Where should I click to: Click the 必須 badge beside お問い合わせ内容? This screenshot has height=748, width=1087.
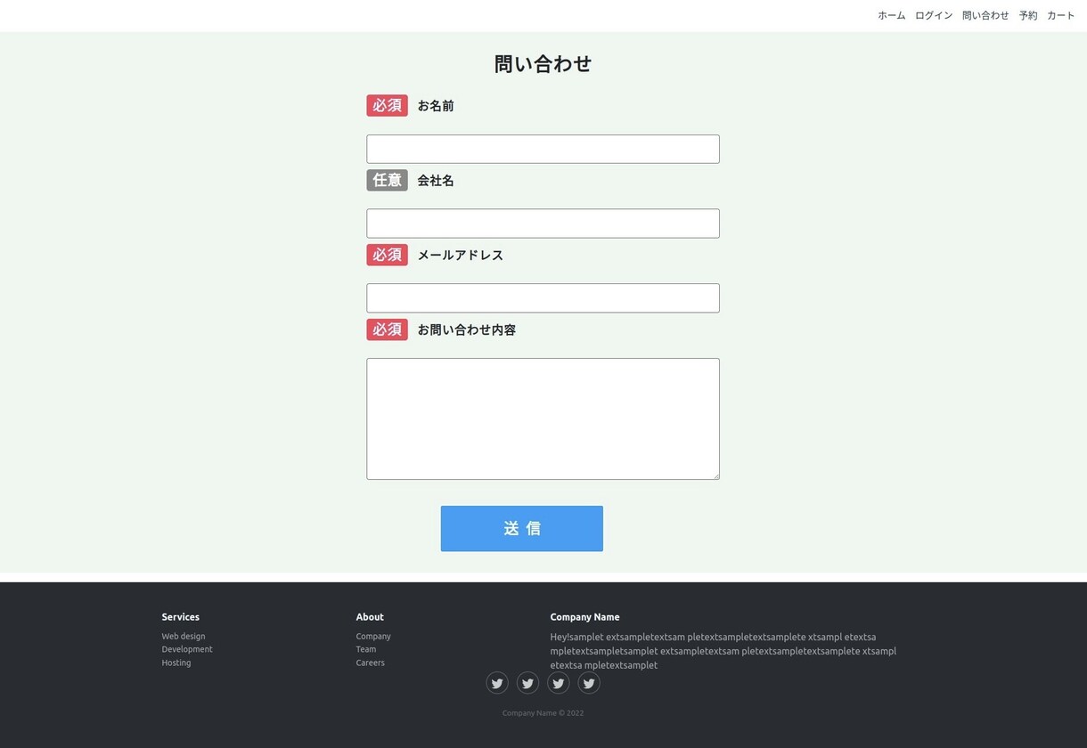coord(387,329)
